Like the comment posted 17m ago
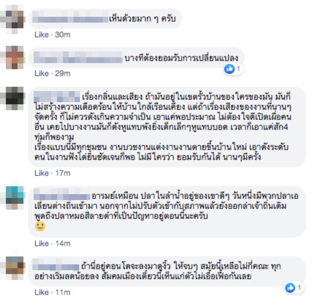The width and height of the screenshot is (326, 300). 42,173
